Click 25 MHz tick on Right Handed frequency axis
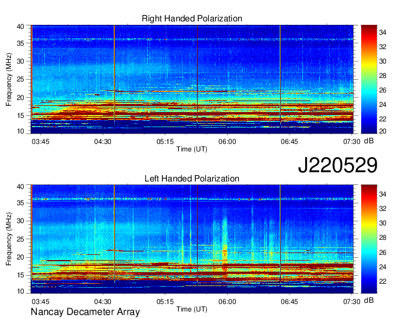 [x=20, y=79]
